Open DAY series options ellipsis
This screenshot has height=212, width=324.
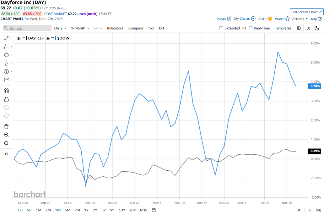[x=23, y=38]
